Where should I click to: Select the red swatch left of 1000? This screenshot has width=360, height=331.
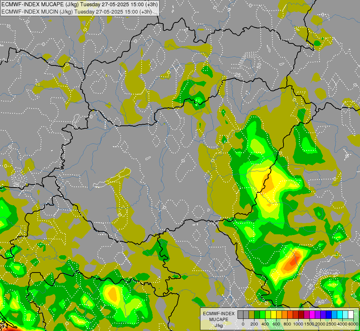[x=296, y=315]
